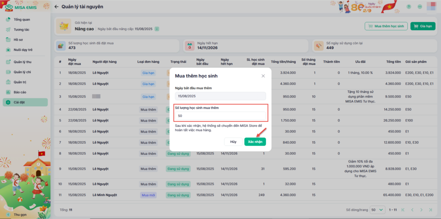This screenshot has width=441, height=219.
Task: Open Tổng quan in the sidebar
Action: [x=22, y=20]
